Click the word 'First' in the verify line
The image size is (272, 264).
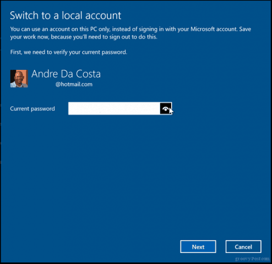tap(16, 52)
